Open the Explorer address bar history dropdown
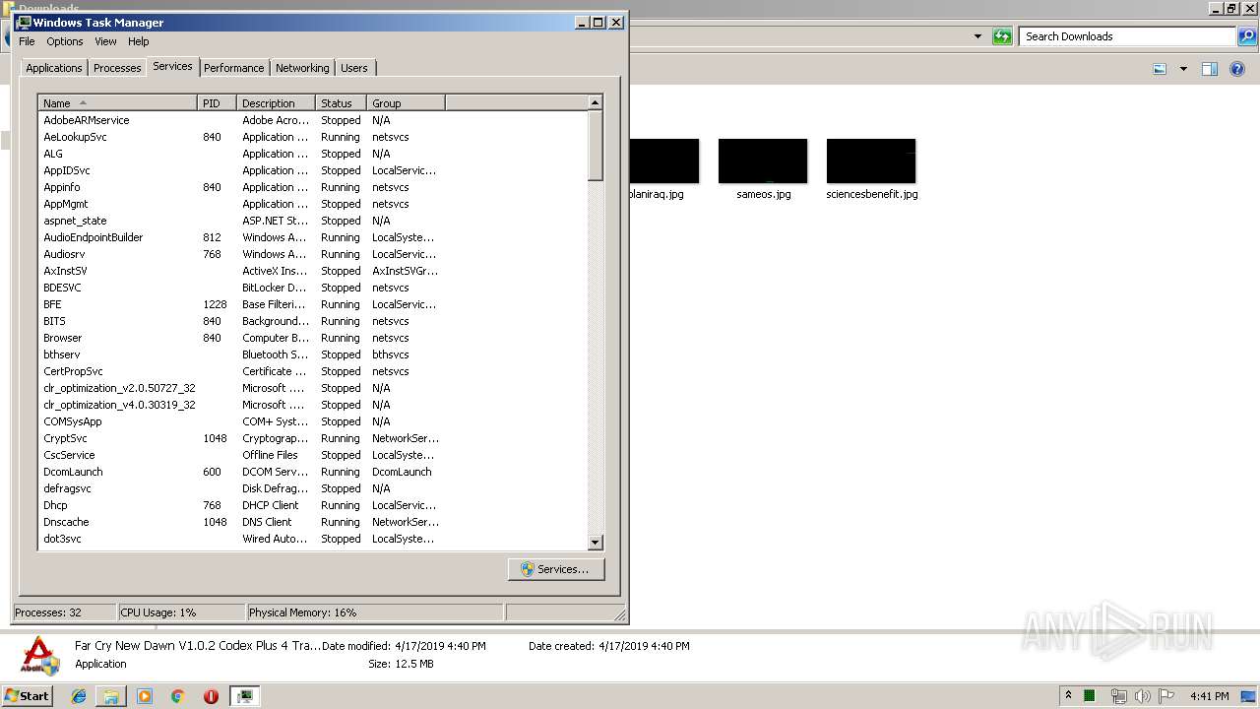 coord(977,36)
